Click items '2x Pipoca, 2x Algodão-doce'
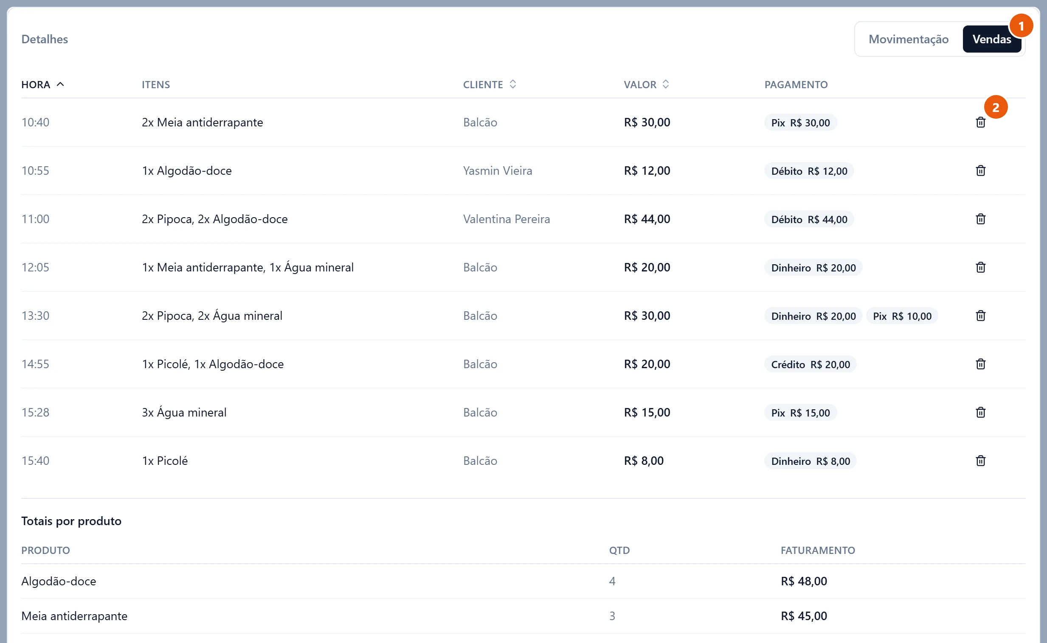 214,219
